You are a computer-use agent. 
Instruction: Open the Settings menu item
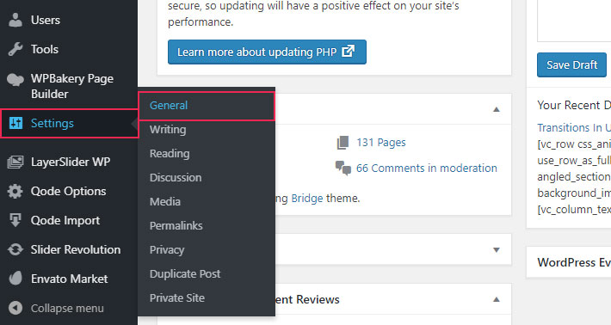point(70,124)
